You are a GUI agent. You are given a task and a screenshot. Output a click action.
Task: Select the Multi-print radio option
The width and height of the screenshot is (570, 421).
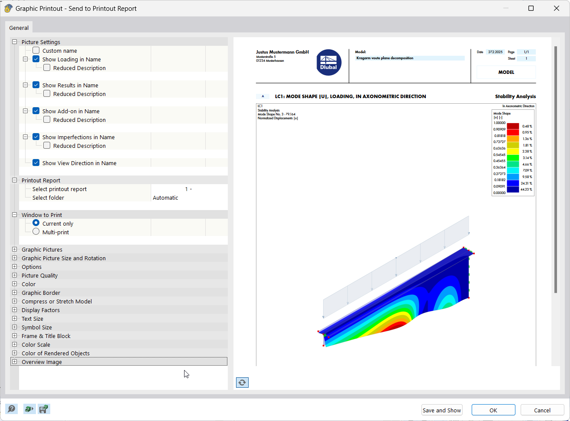tap(36, 232)
